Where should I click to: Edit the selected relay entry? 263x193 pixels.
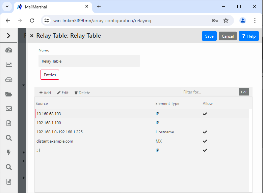click(x=63, y=92)
